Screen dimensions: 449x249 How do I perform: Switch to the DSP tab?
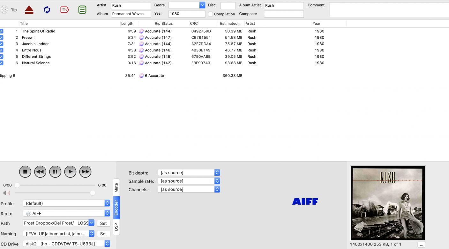tap(116, 227)
